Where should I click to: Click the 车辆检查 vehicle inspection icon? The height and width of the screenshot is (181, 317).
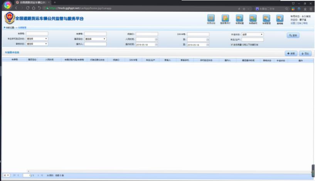pyautogui.click(x=239, y=19)
